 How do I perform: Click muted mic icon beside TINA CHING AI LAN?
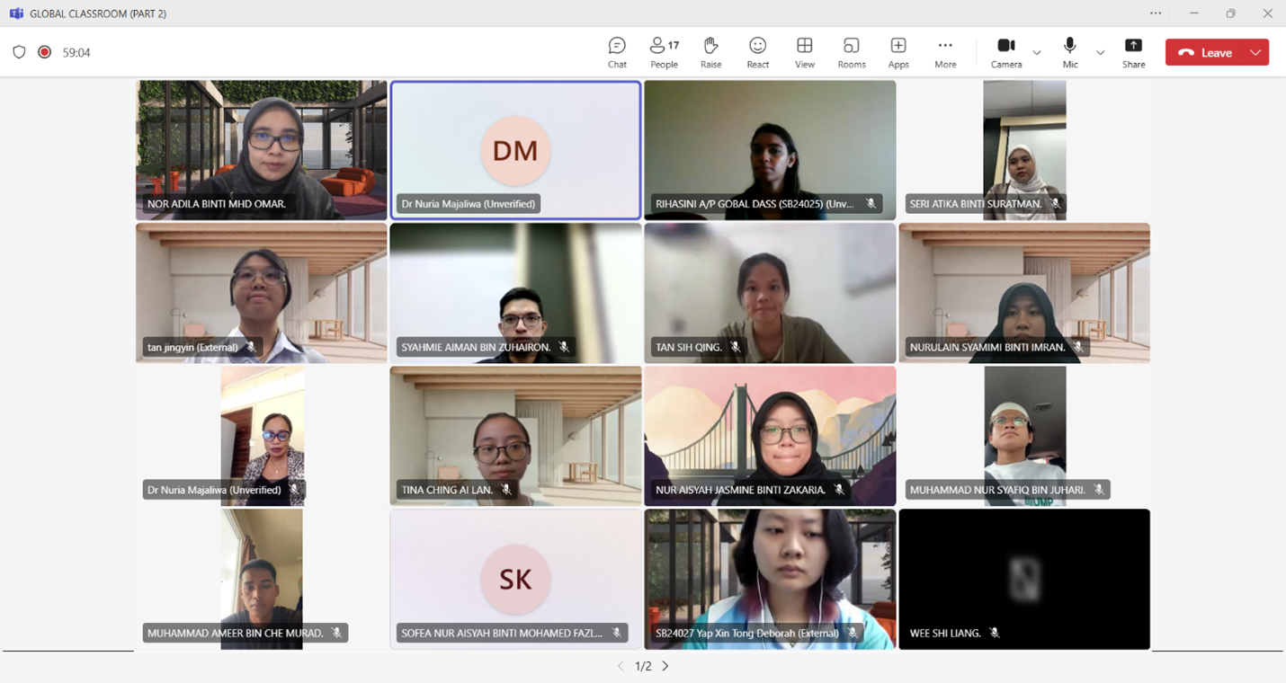(x=506, y=490)
